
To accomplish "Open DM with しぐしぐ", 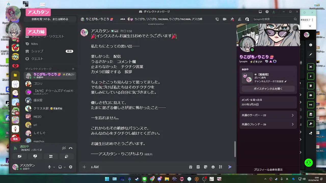I will pos(50,133).
